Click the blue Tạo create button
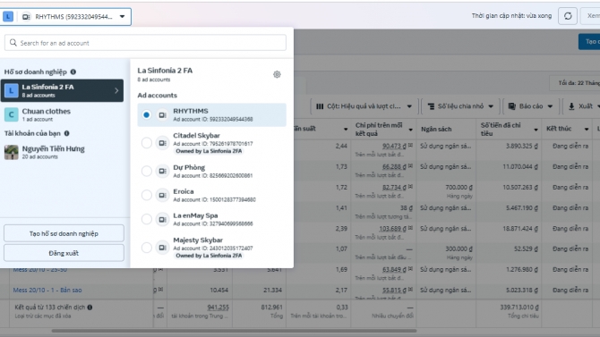This screenshot has width=600, height=337. pos(589,42)
